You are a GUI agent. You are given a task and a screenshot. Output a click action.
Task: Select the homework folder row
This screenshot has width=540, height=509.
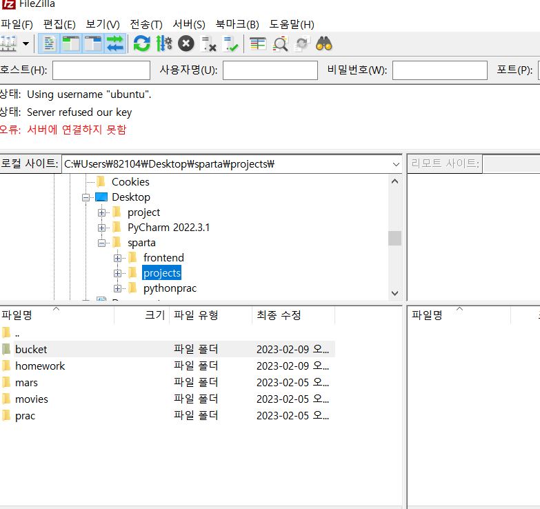[168, 366]
